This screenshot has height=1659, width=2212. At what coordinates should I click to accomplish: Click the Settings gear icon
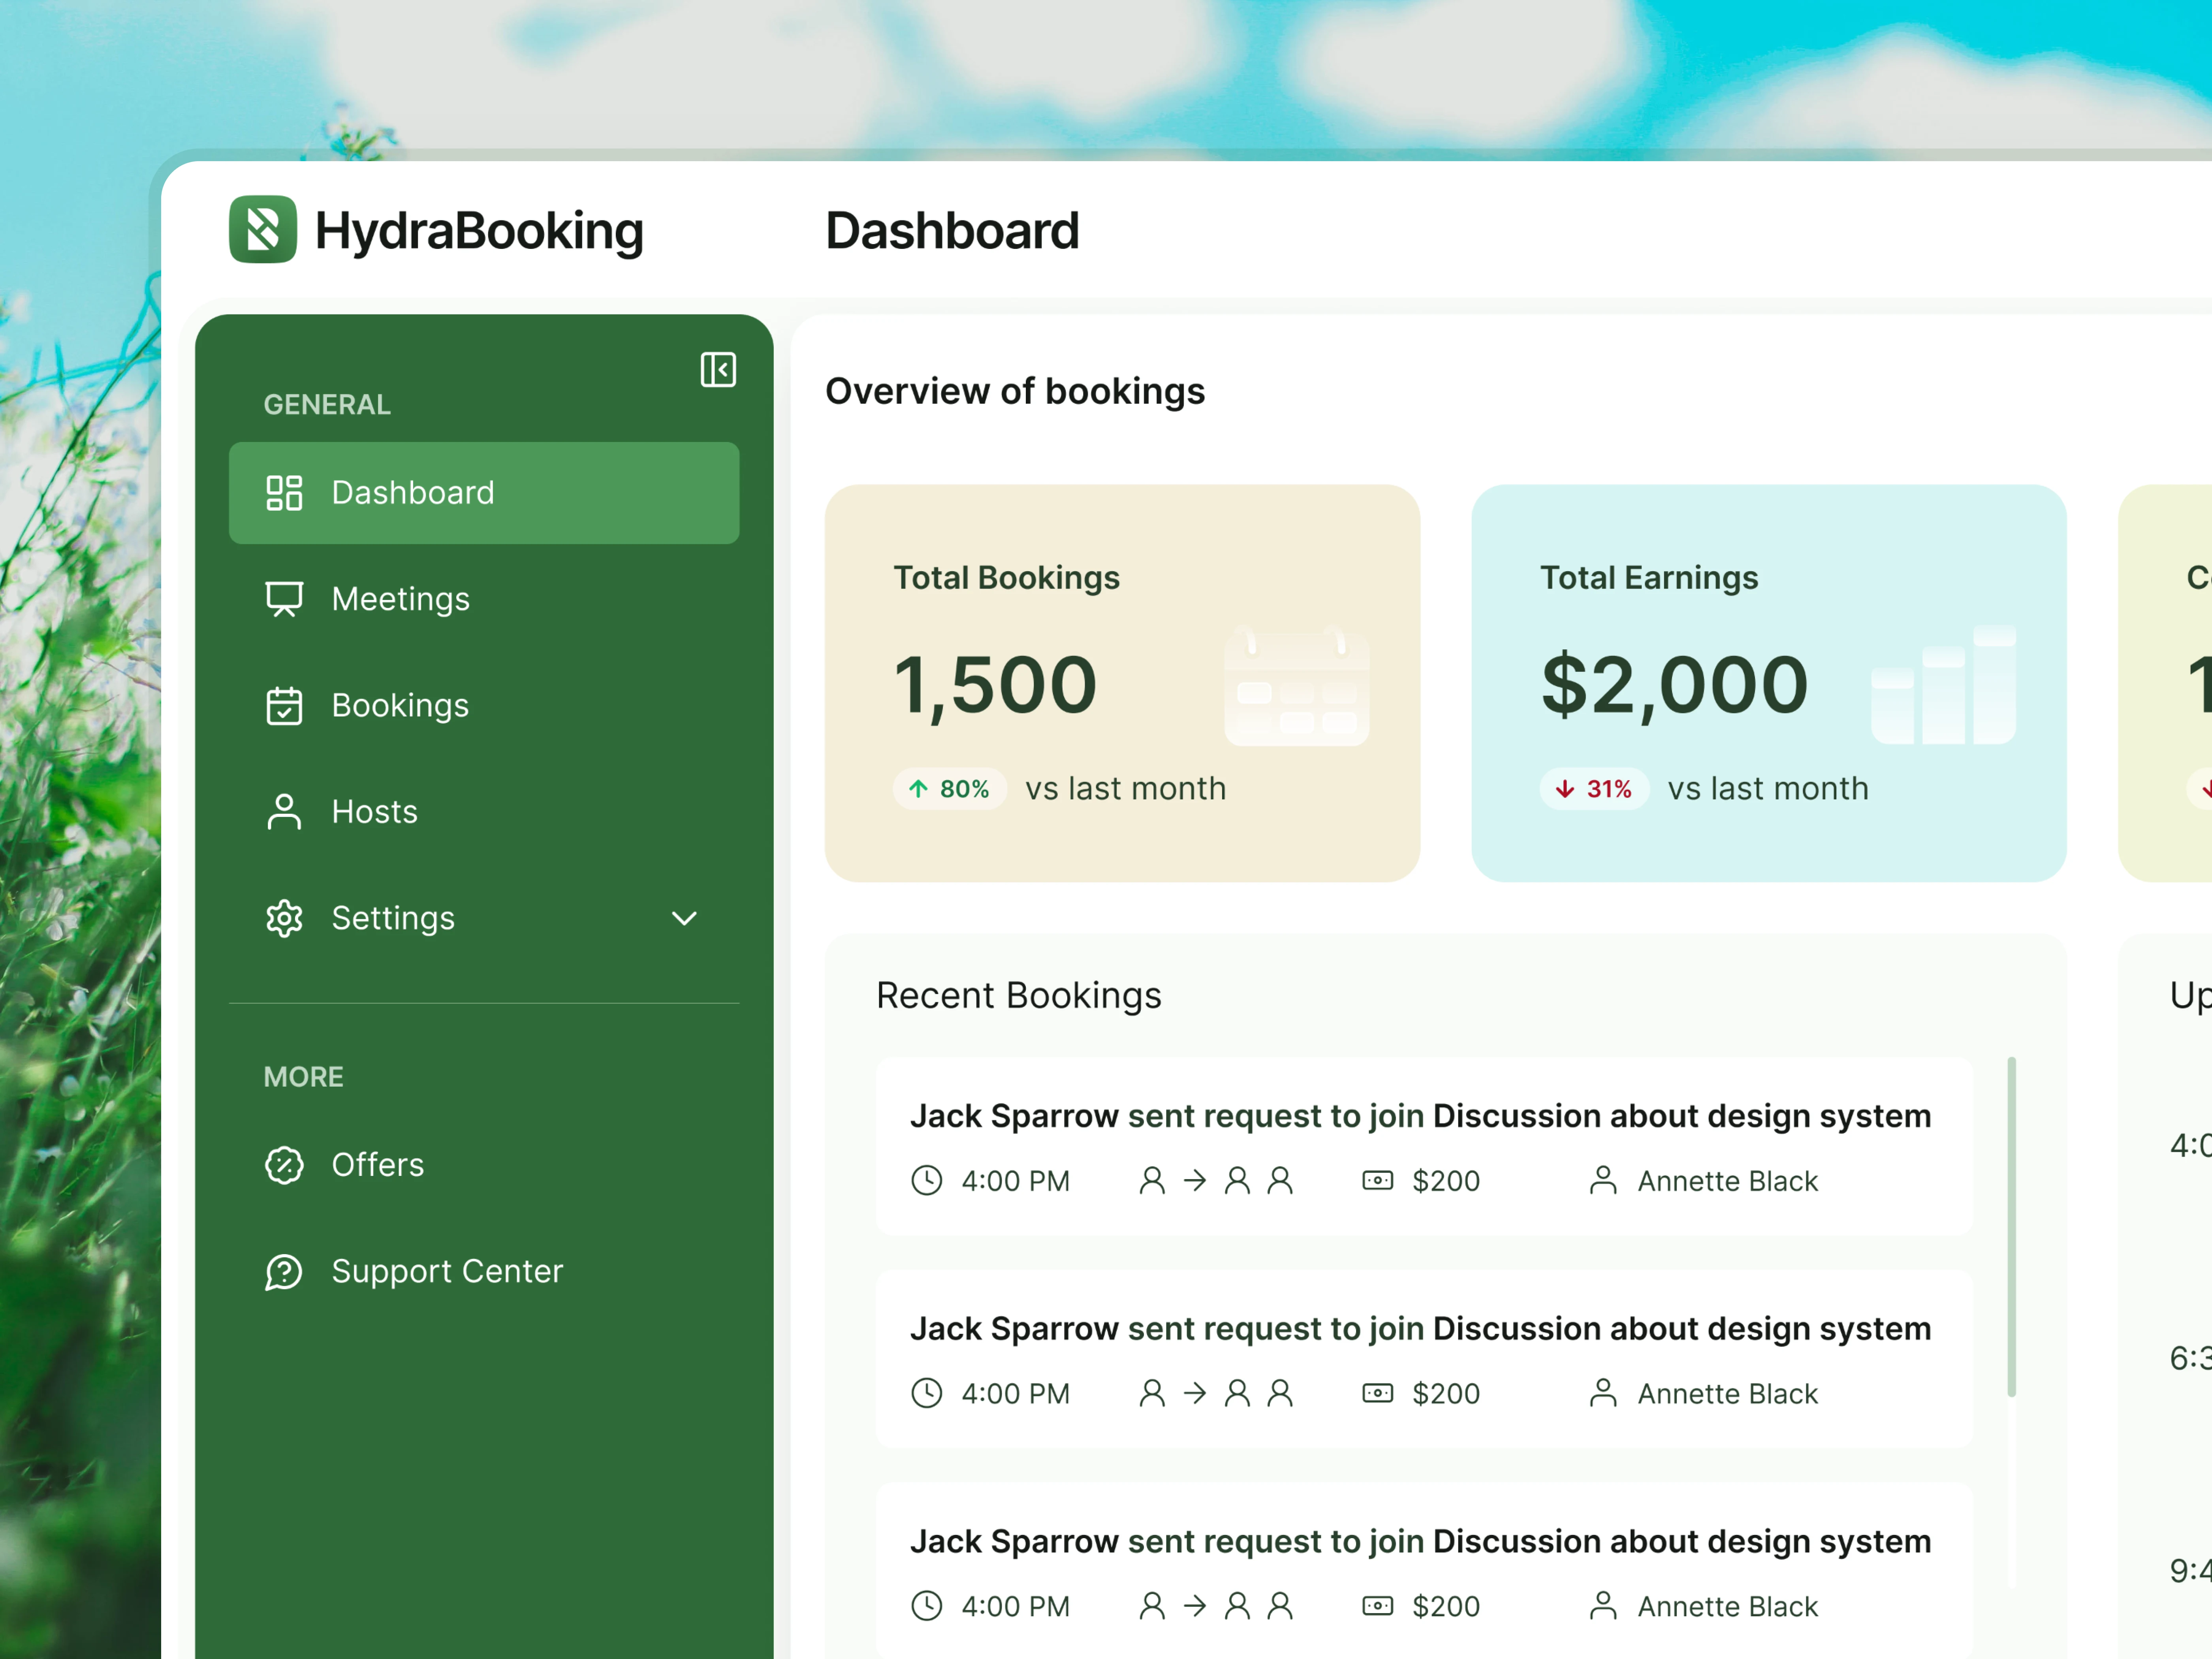point(284,918)
